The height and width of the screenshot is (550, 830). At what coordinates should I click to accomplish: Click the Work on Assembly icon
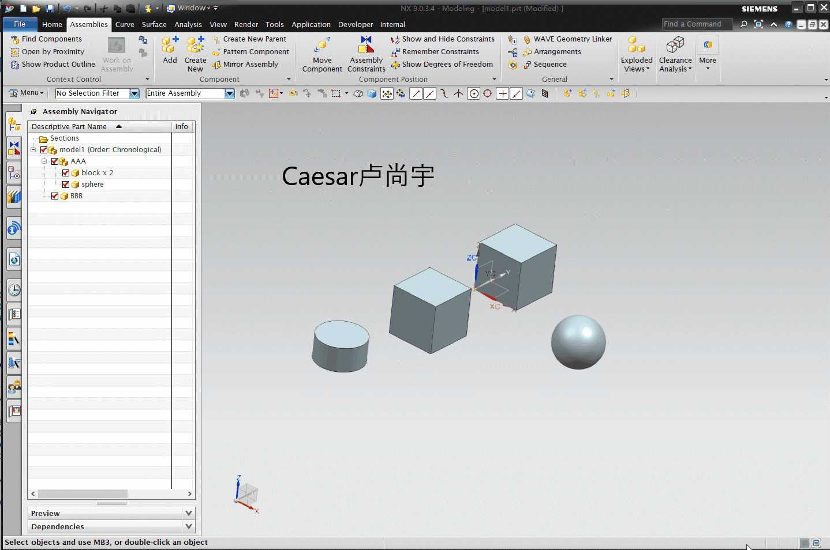(117, 45)
